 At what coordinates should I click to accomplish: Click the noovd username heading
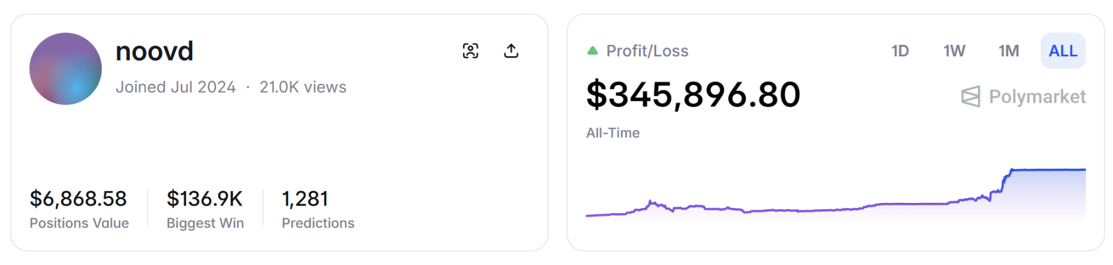[155, 51]
